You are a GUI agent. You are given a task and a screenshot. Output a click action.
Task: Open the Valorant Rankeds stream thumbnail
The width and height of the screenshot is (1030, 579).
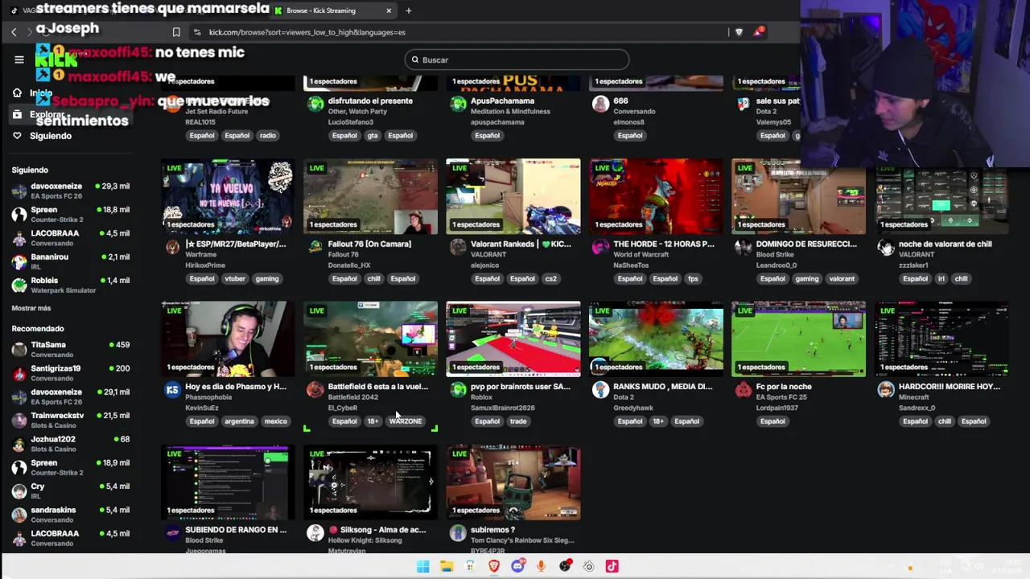(x=513, y=196)
